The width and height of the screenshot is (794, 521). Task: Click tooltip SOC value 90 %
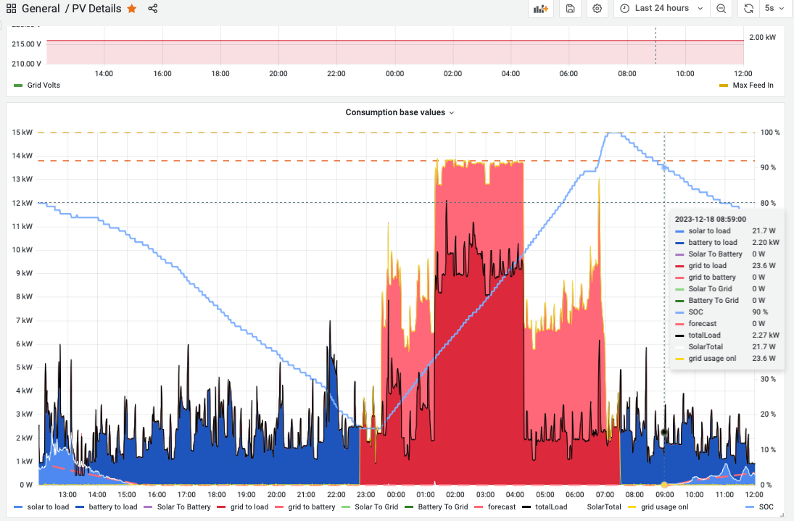click(x=760, y=312)
